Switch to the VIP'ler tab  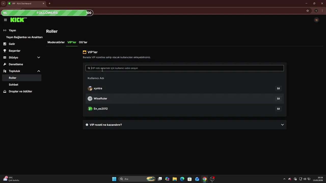click(72, 42)
